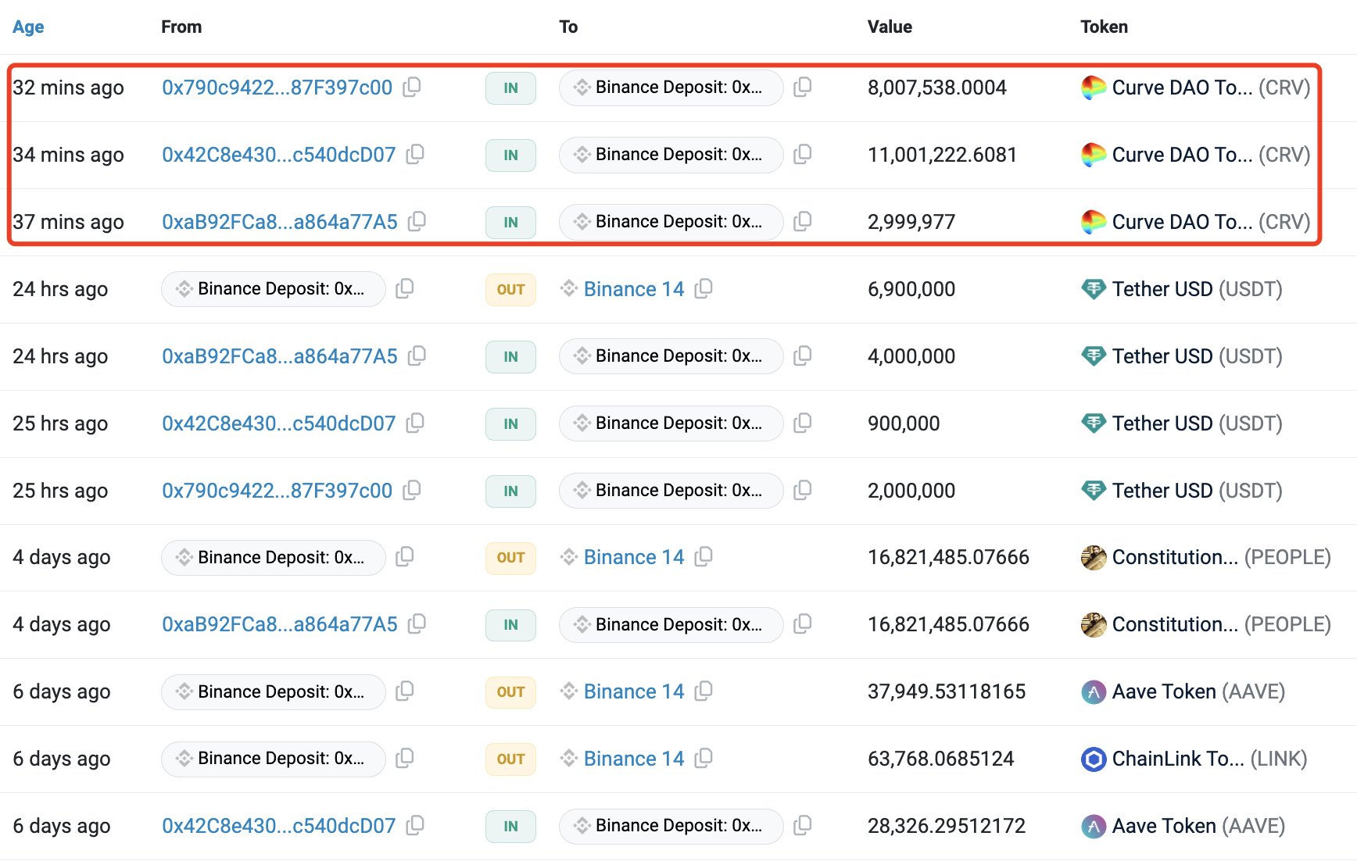Copy recipient address in 4,000,000 USDT row
This screenshot has height=861, width=1357.
coord(802,355)
